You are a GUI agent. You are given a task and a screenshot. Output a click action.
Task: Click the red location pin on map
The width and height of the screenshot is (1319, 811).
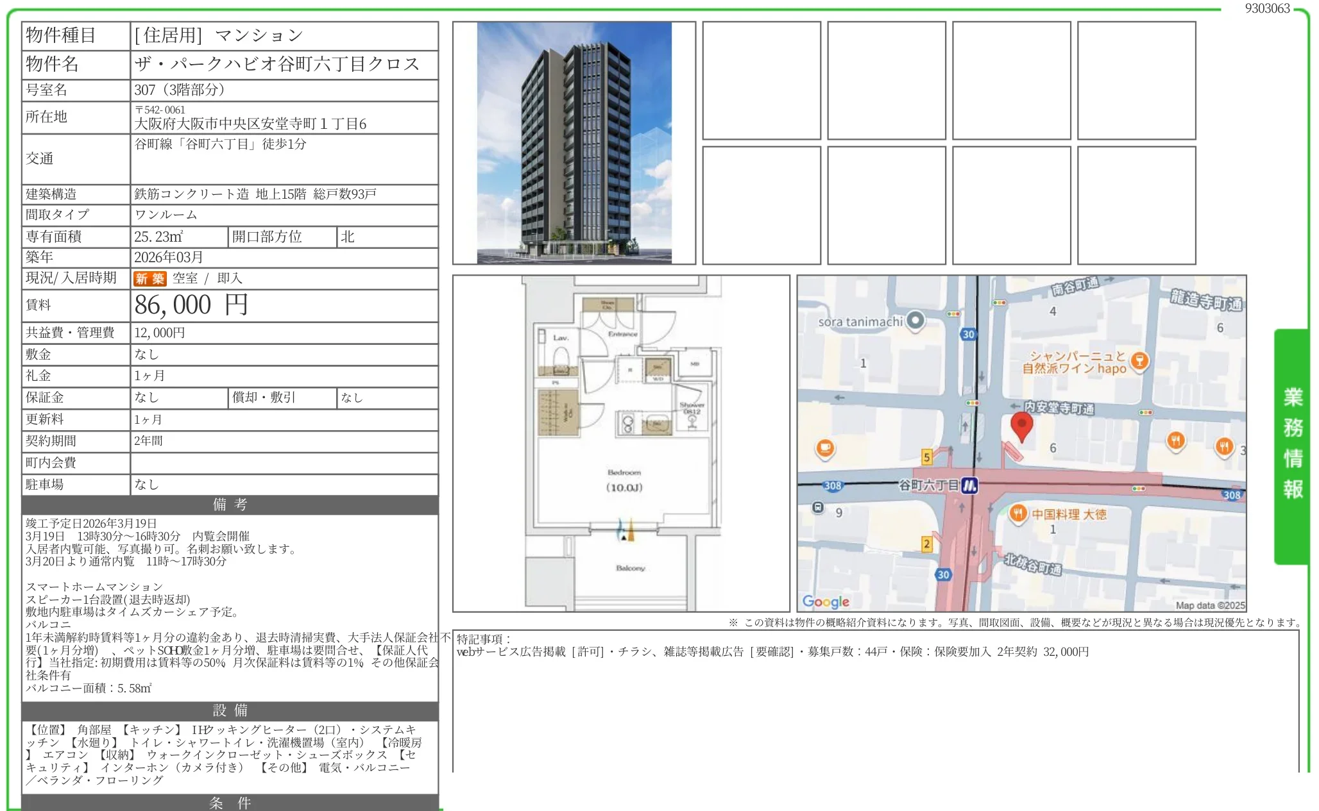coord(1021,425)
